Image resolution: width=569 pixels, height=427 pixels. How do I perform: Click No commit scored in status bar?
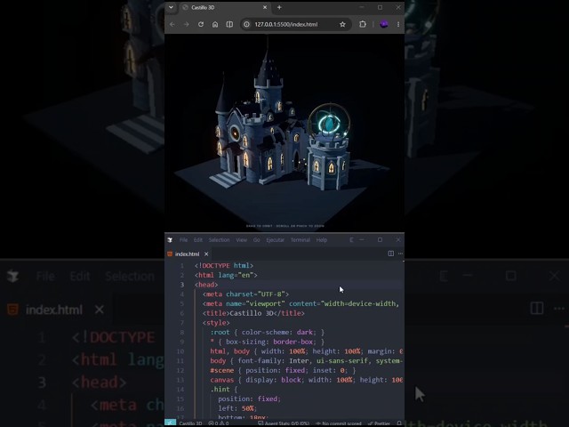(x=338, y=423)
